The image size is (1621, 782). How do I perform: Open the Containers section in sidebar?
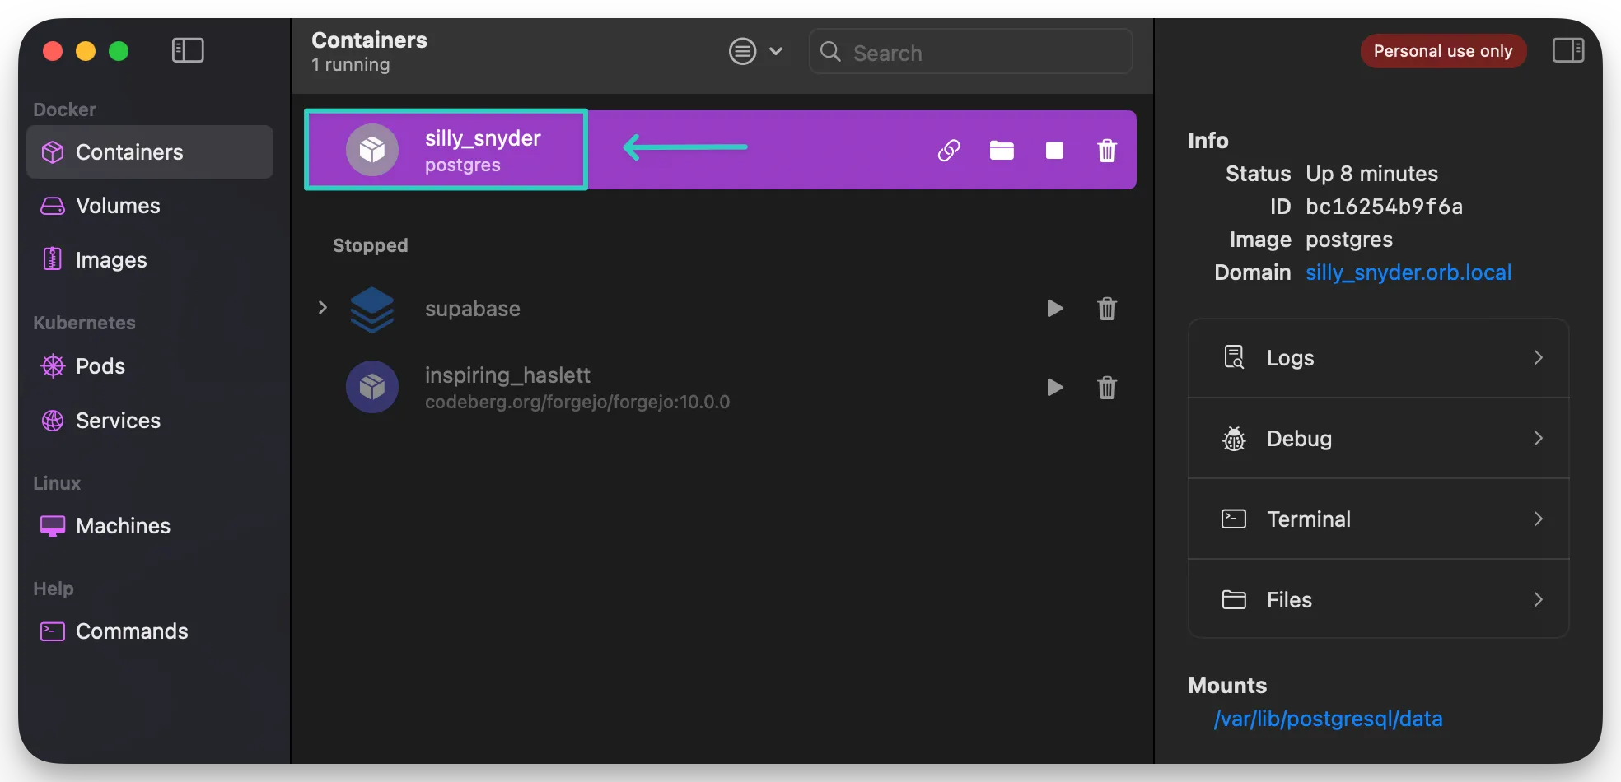[150, 151]
